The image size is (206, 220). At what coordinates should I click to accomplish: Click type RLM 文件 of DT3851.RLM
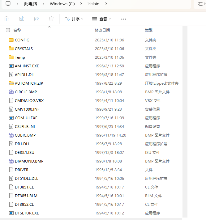pos(153,196)
